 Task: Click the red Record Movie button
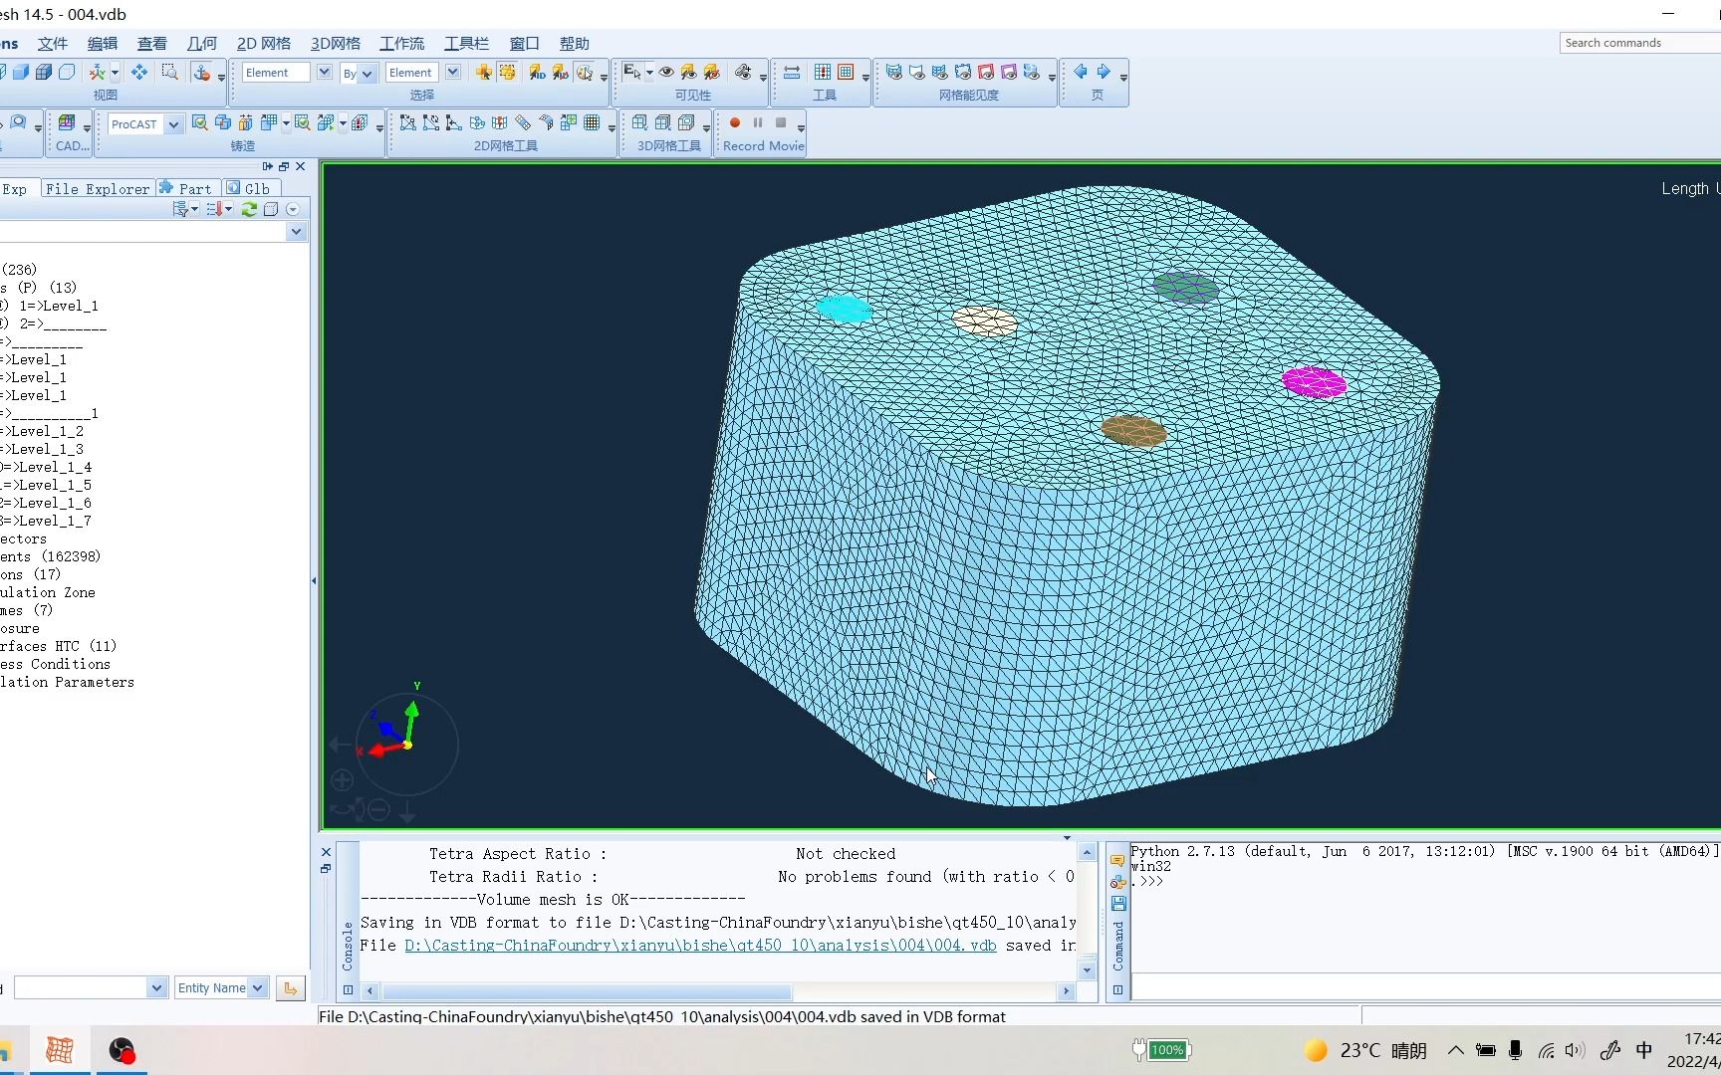735,122
